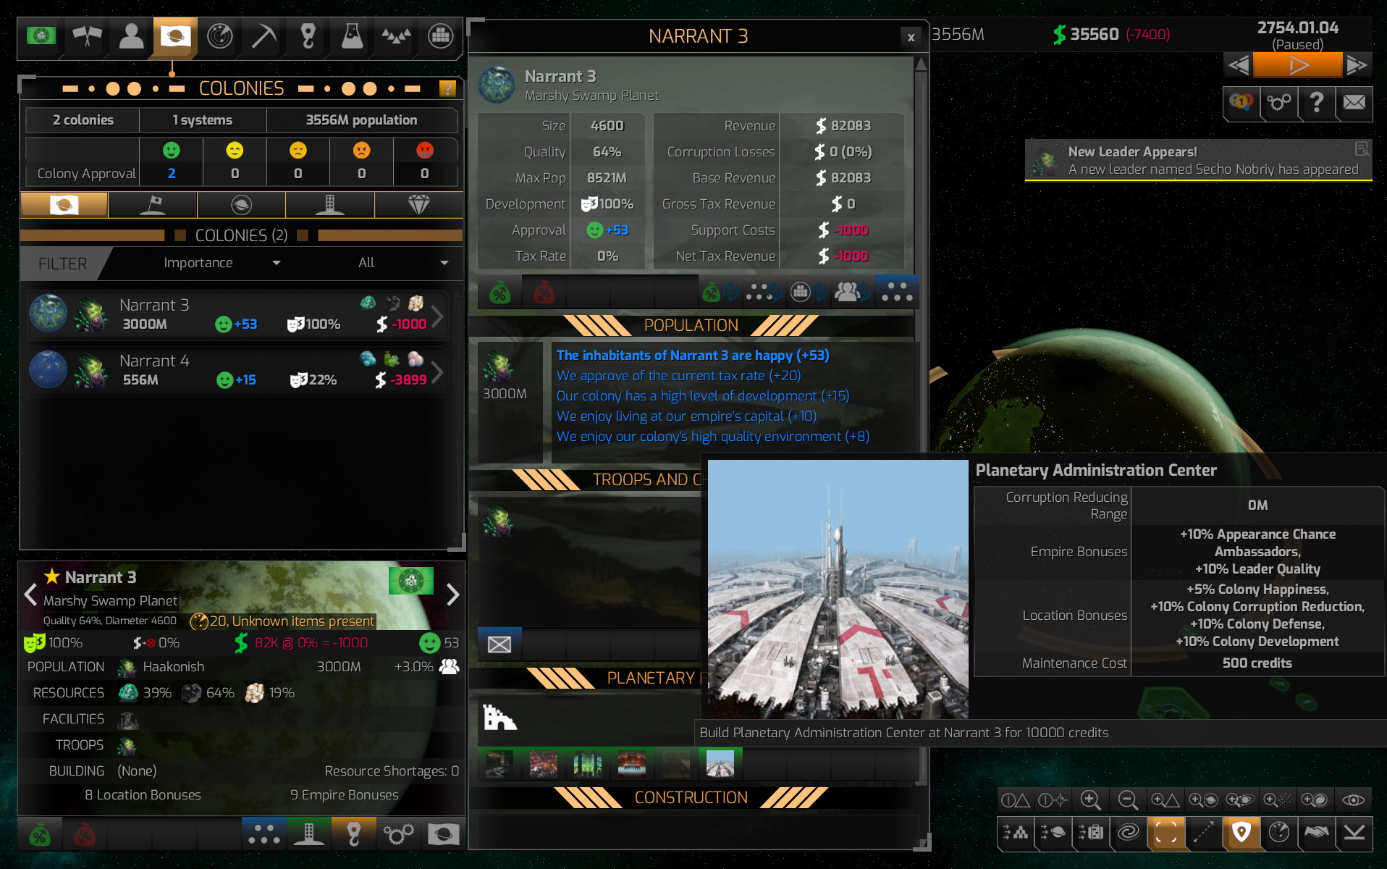This screenshot has height=869, width=1387.
Task: Switch to the colonization targets flag tab
Action: (x=153, y=205)
